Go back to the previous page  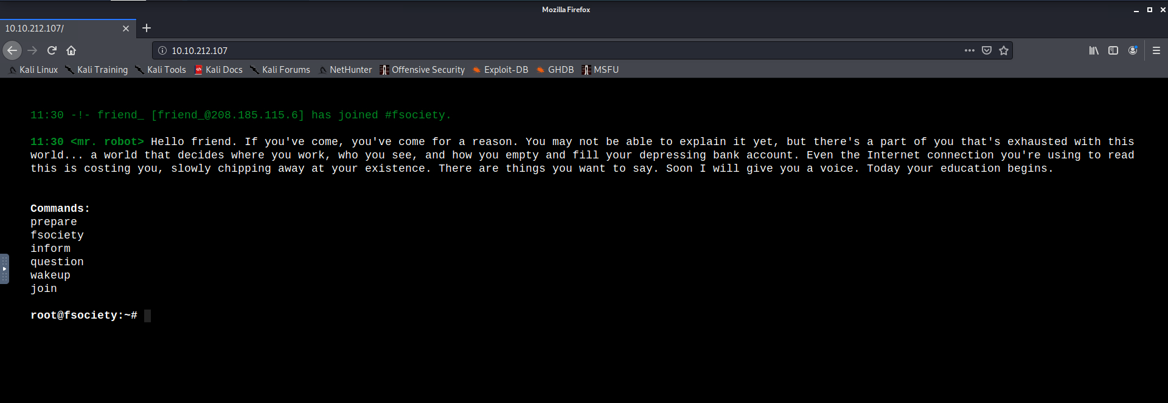click(12, 50)
